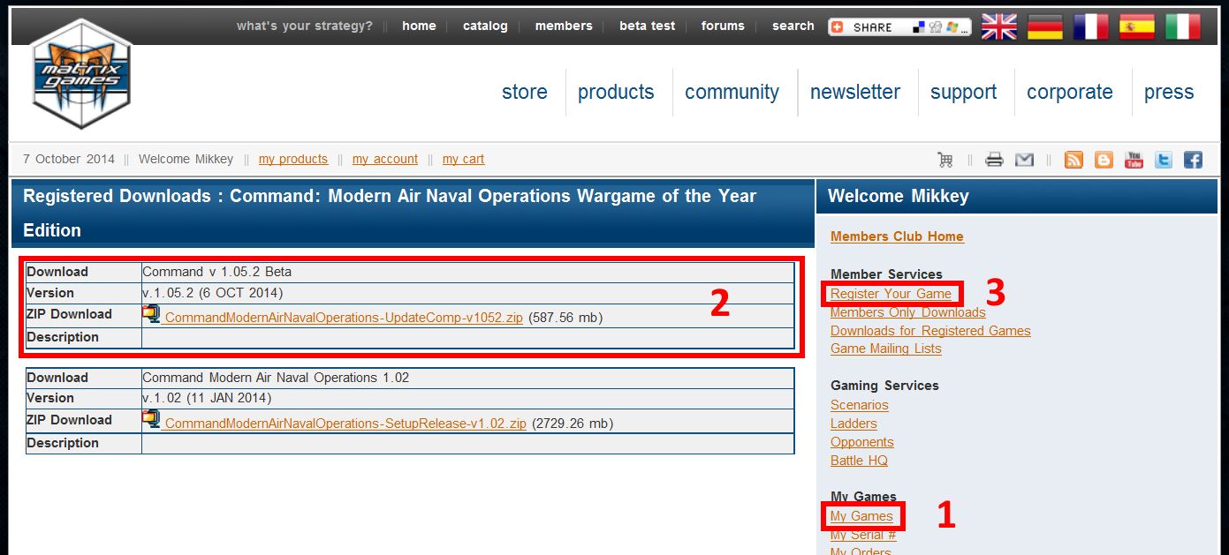Click the 'v.1.02 (11 JAN 2014)' cell

click(467, 399)
